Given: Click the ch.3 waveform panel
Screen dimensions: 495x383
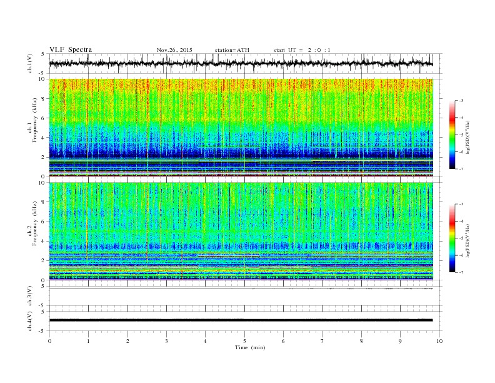Looking at the screenshot, I should coord(246,296).
